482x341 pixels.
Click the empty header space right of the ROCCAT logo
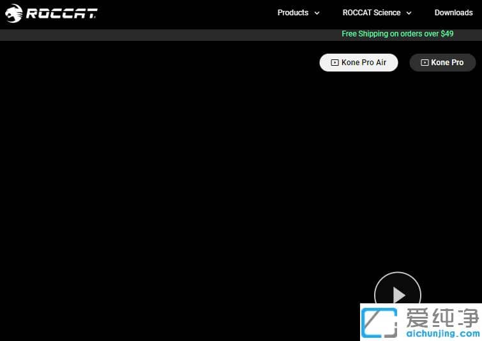click(x=185, y=13)
